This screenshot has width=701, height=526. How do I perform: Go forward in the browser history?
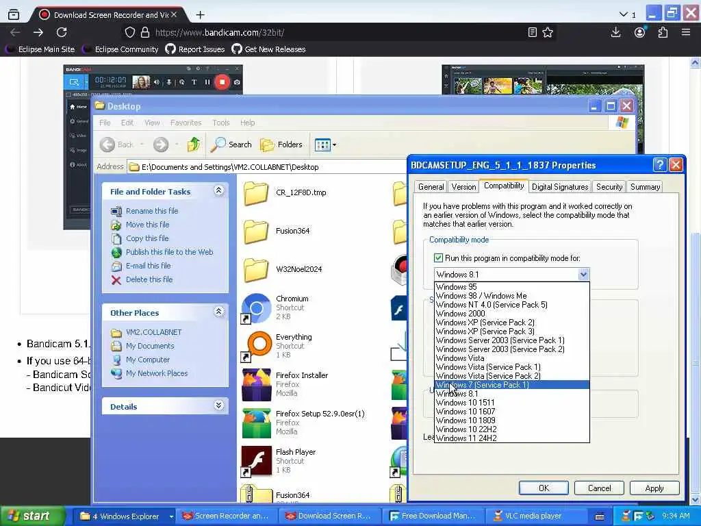(38, 32)
